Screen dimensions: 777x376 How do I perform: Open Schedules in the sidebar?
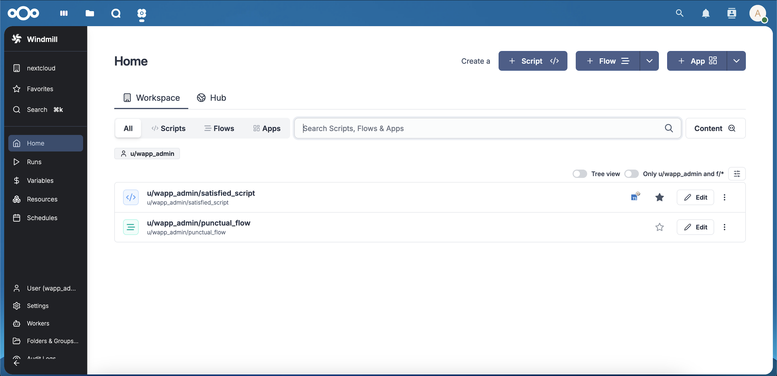click(x=42, y=218)
